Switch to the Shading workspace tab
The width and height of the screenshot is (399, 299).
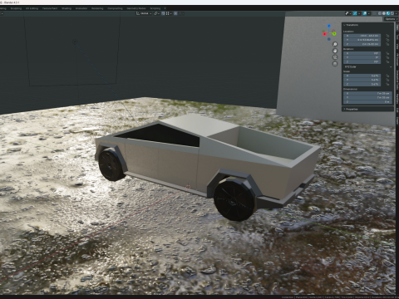pos(66,8)
